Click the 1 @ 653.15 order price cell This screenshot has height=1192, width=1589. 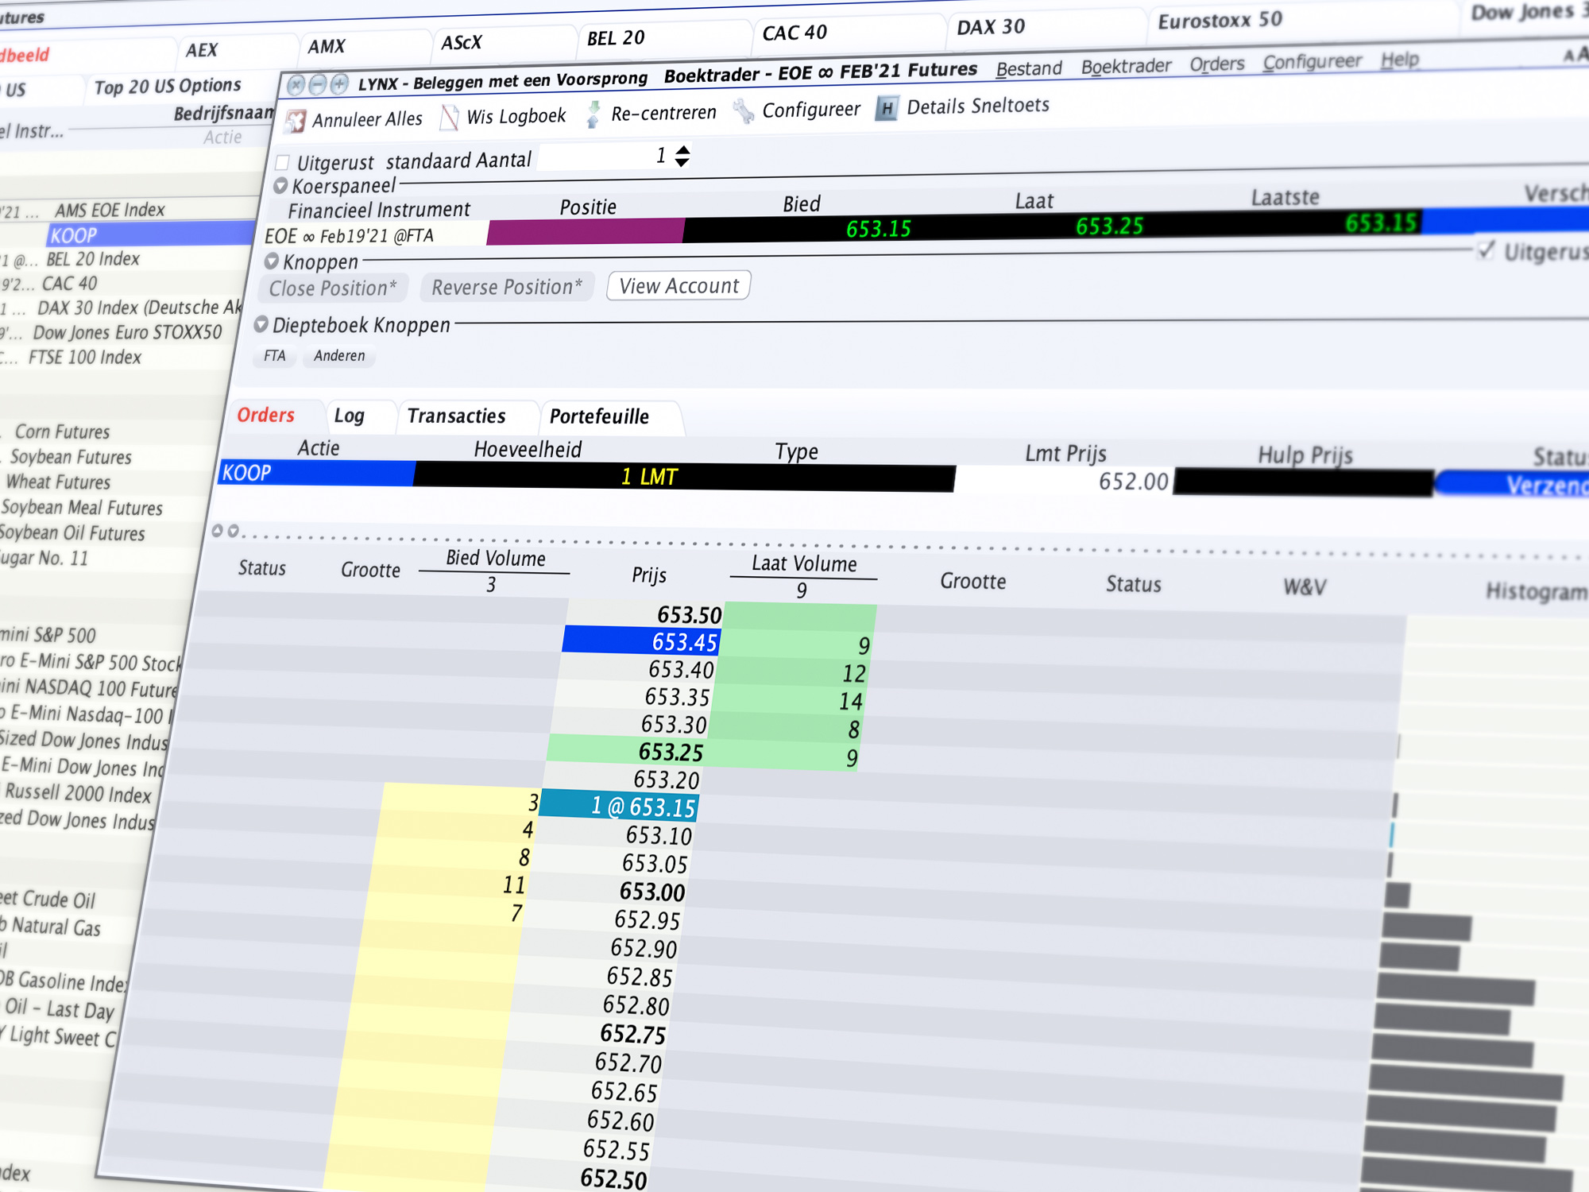[x=619, y=806]
